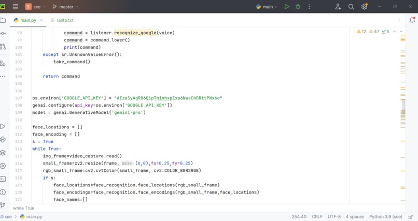418x221 pixels.
Task: Change the CRLF line separator
Action: point(317,217)
